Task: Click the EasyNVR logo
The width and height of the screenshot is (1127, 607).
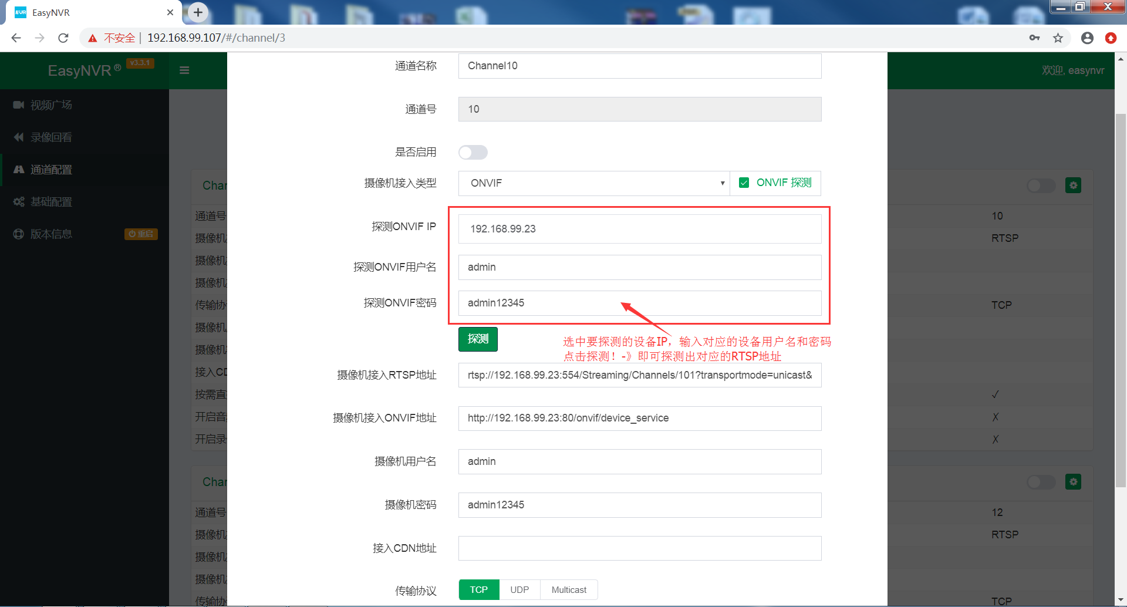Action: tap(84, 70)
